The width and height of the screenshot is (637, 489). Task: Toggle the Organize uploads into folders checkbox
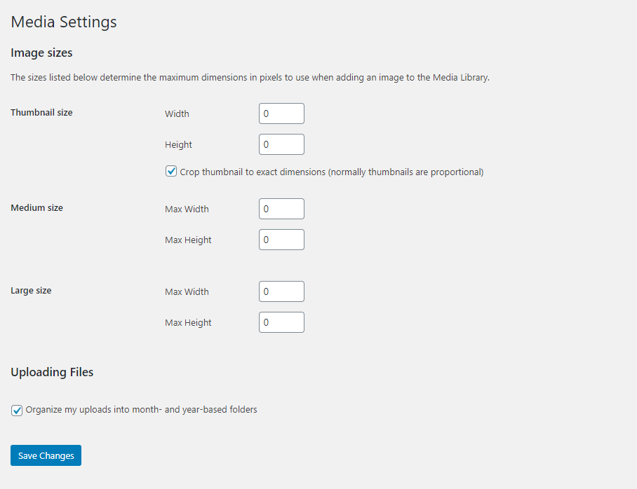pyautogui.click(x=17, y=411)
